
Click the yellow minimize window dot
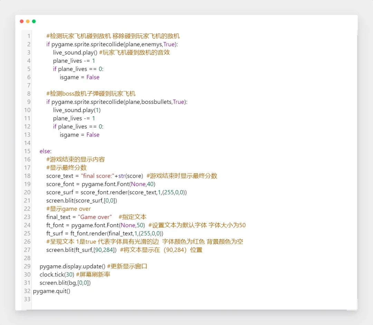click(x=28, y=21)
